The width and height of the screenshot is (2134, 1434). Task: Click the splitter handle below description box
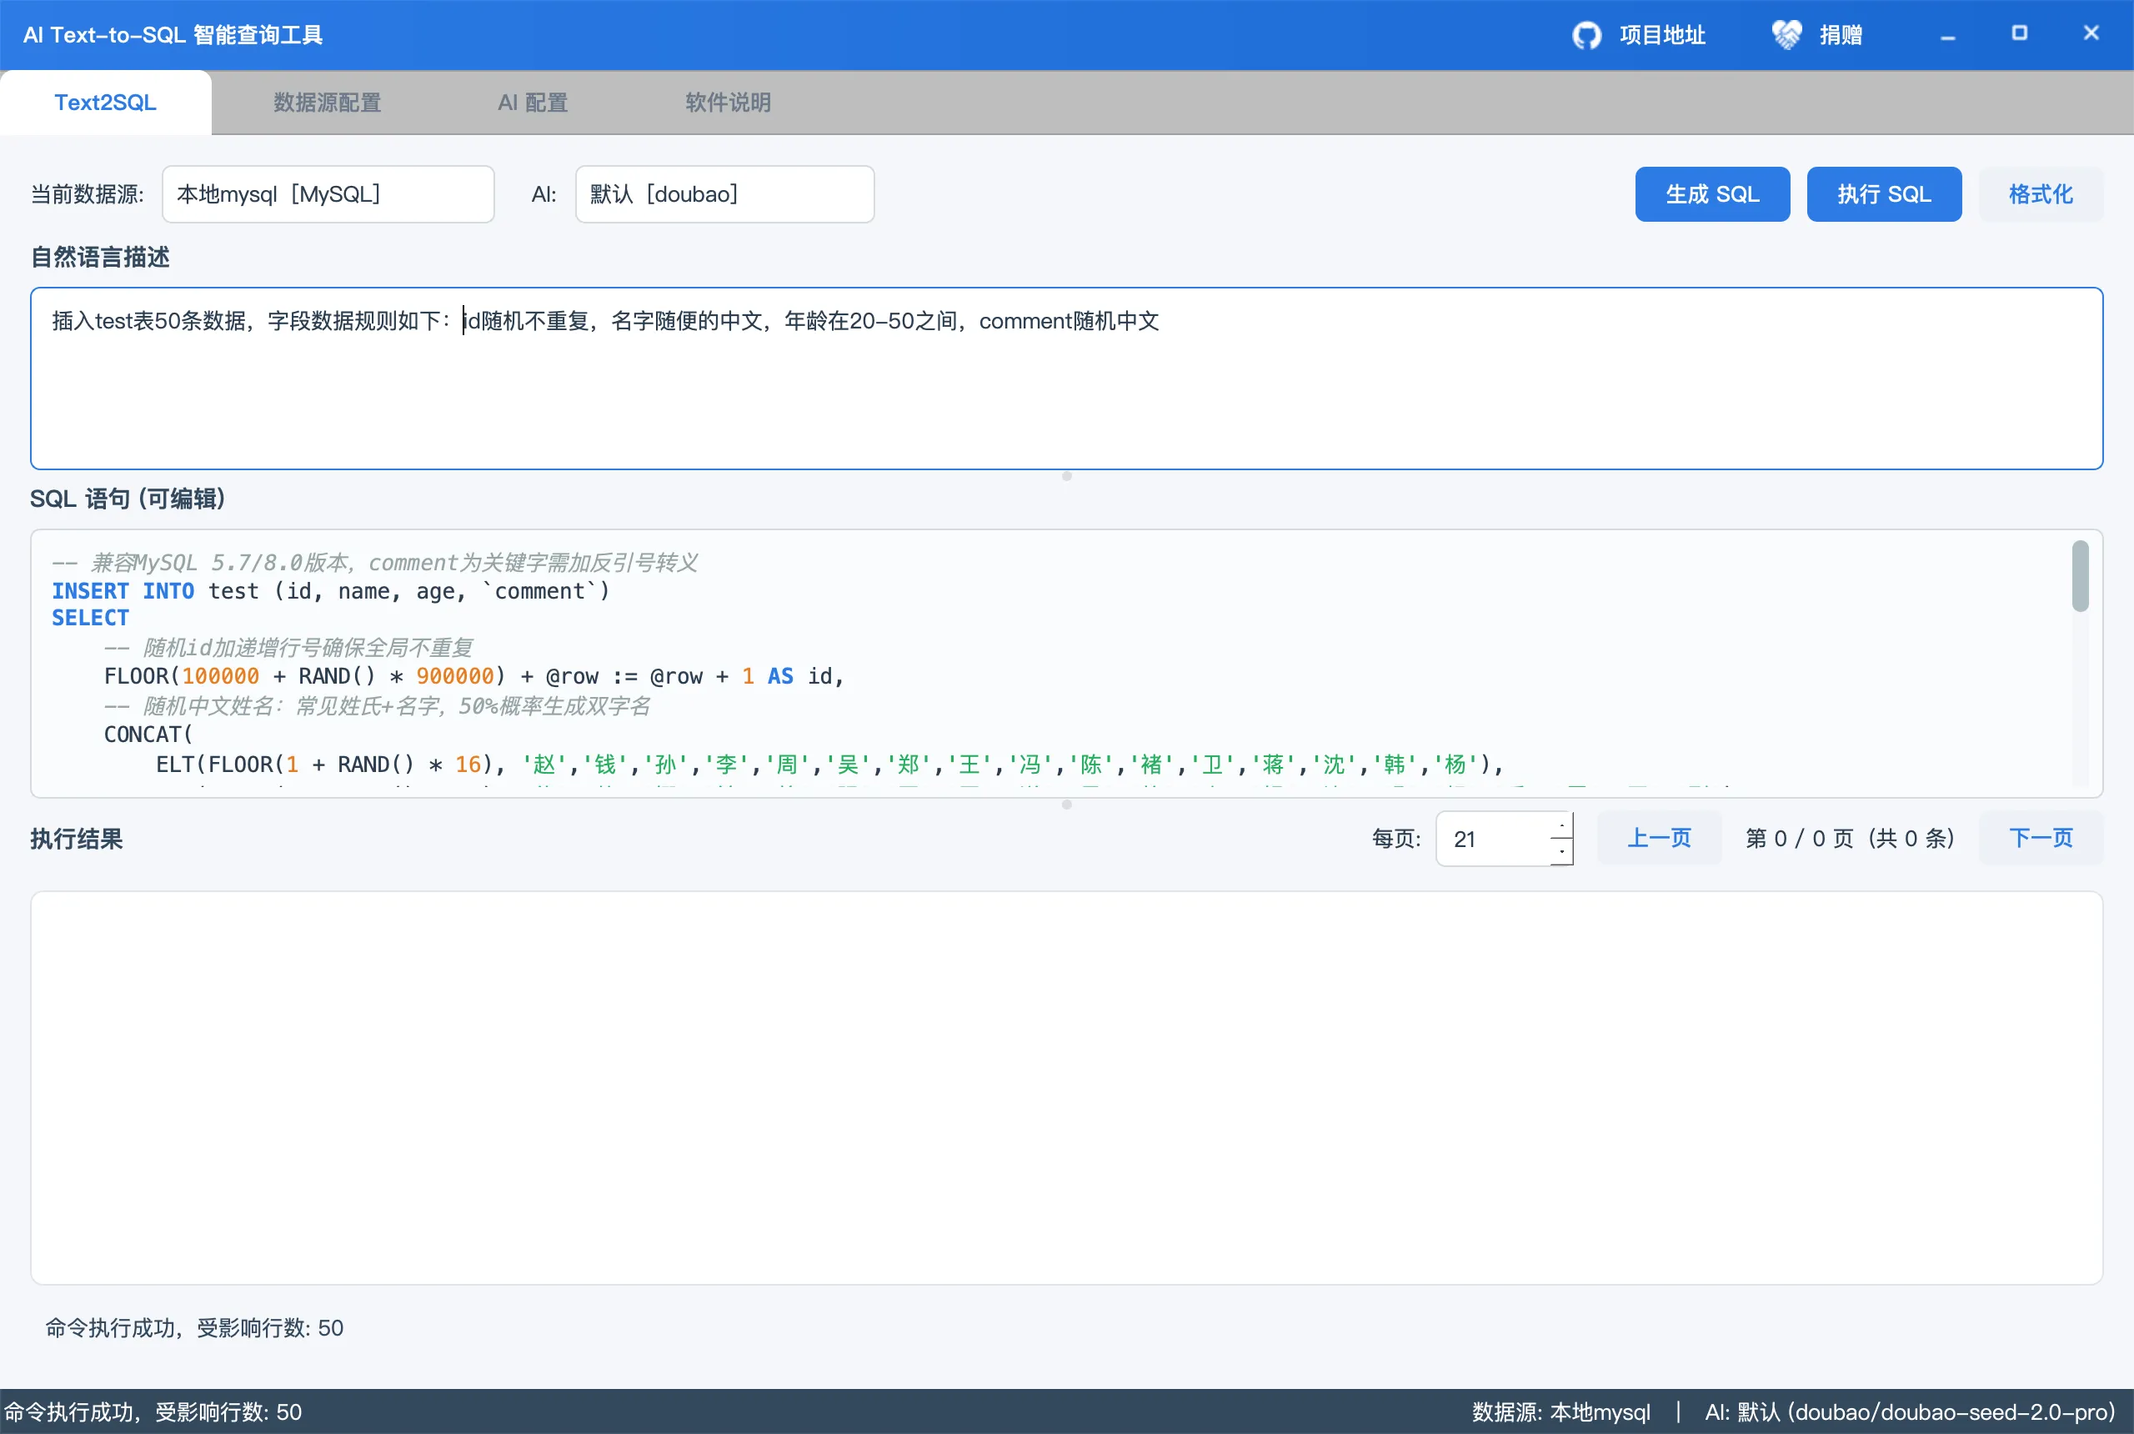[x=1066, y=477]
